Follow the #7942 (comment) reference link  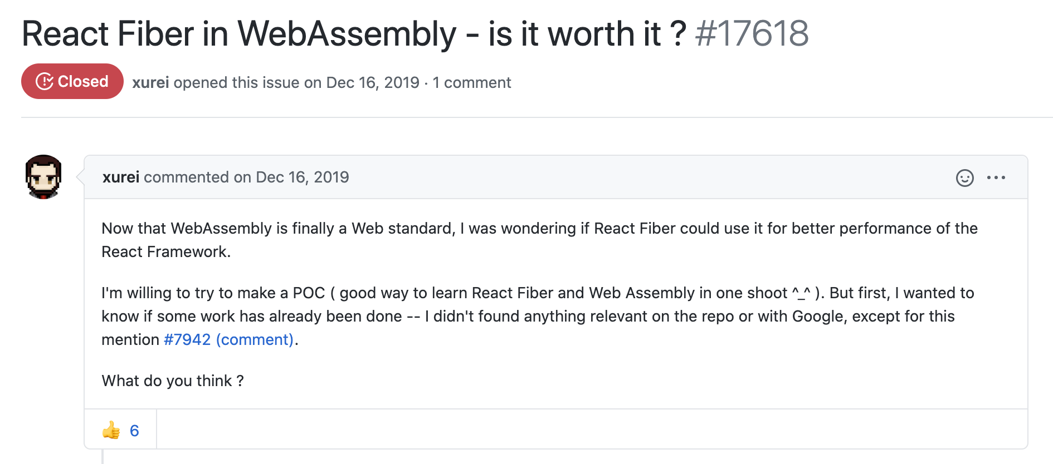(x=228, y=339)
